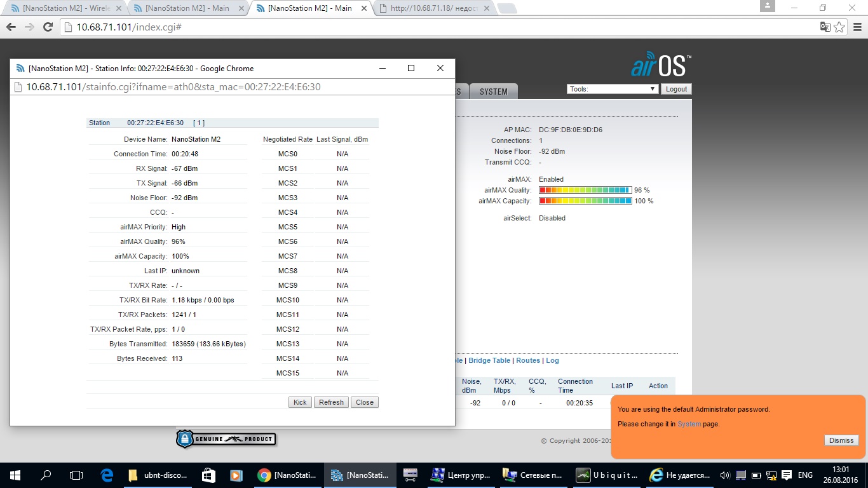Open the media player taskbar icon
Viewport: 868px width, 488px height.
click(236, 475)
